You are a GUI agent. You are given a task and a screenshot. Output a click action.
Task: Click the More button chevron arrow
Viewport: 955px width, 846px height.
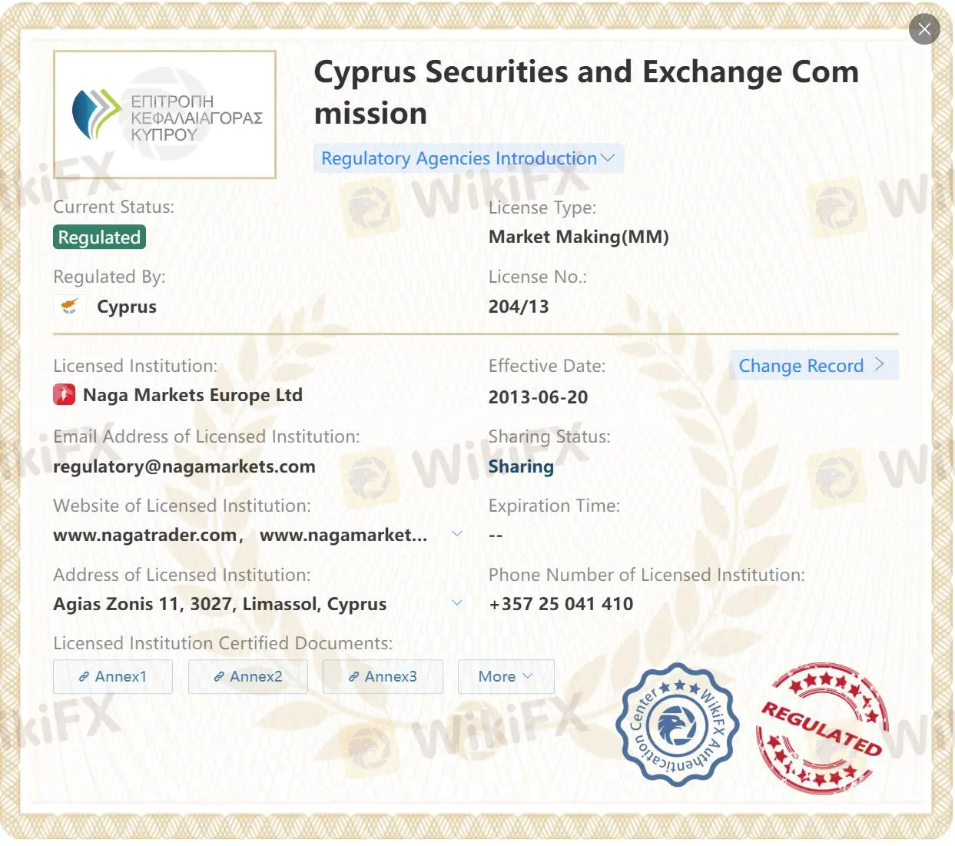[x=528, y=676]
